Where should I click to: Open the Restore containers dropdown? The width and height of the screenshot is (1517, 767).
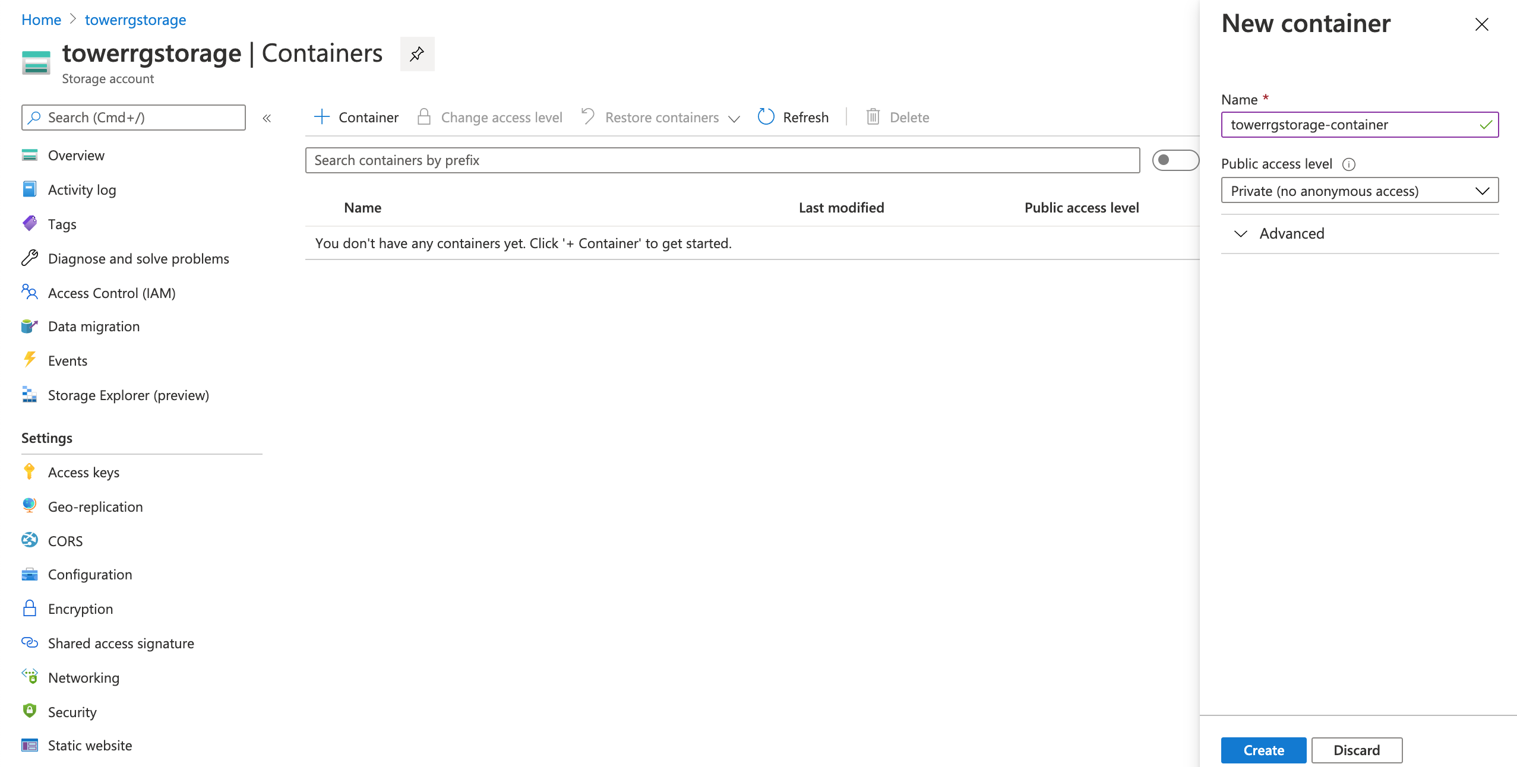(662, 118)
